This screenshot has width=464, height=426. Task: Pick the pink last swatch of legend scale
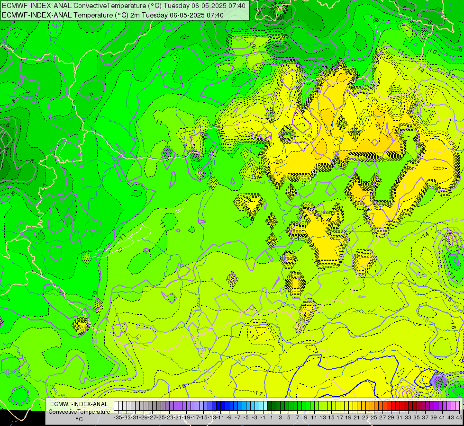(x=457, y=406)
